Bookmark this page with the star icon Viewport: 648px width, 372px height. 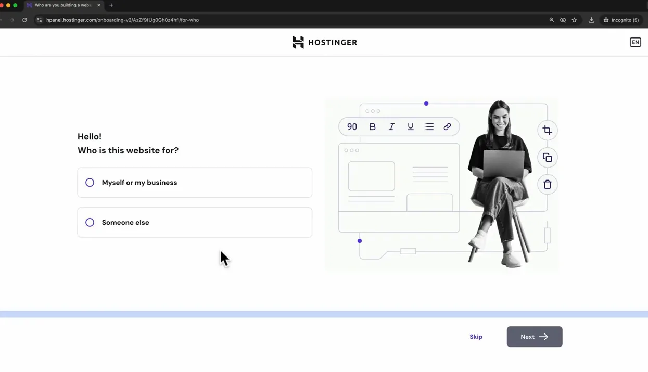[x=574, y=20]
